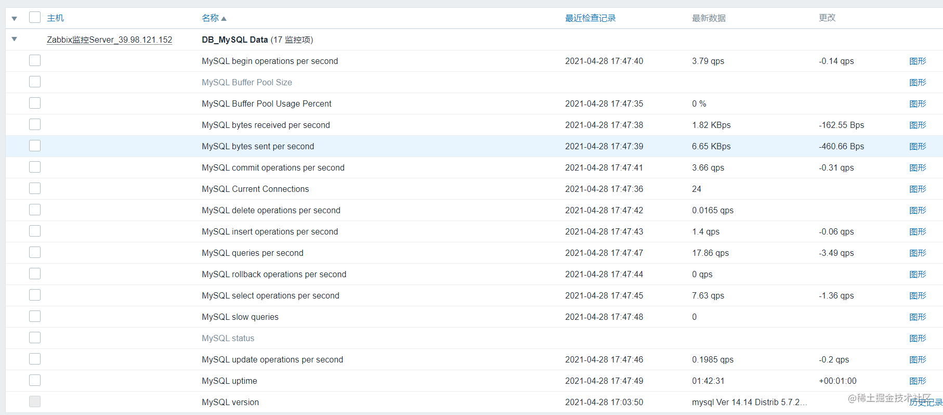Image resolution: width=943 pixels, height=415 pixels.
Task: Toggle the select-all checkbox in the table header
Action: coord(35,17)
